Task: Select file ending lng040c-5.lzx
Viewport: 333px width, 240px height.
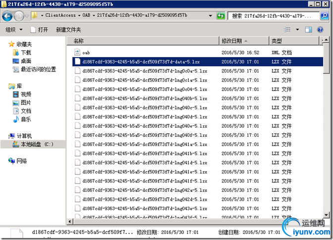Action: [145, 108]
